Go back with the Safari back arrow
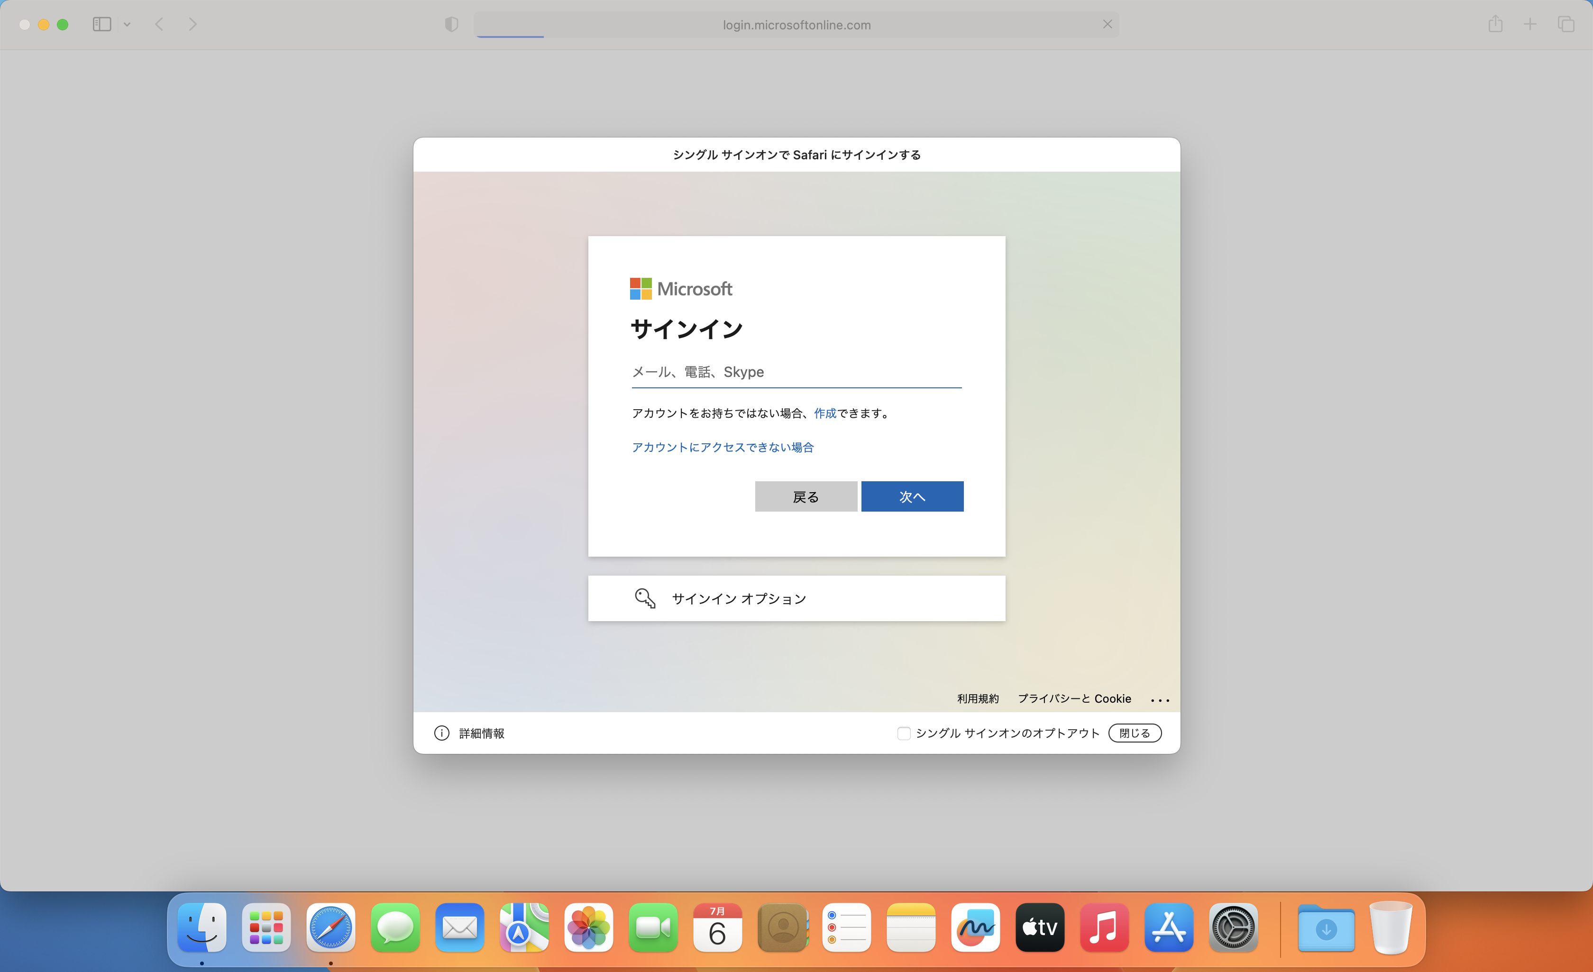Screen dimensions: 1593x972 [159, 25]
